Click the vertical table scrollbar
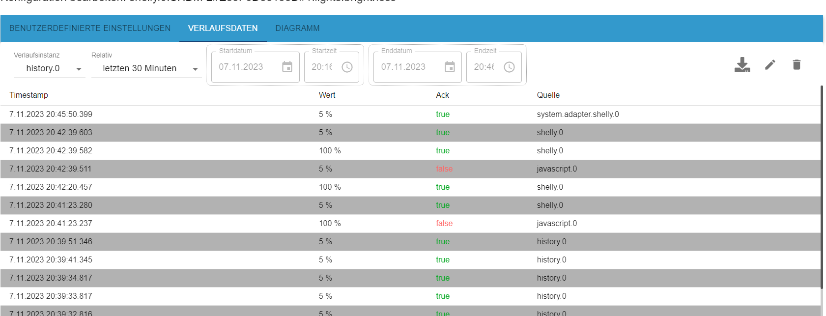The width and height of the screenshot is (826, 316). pos(822,187)
